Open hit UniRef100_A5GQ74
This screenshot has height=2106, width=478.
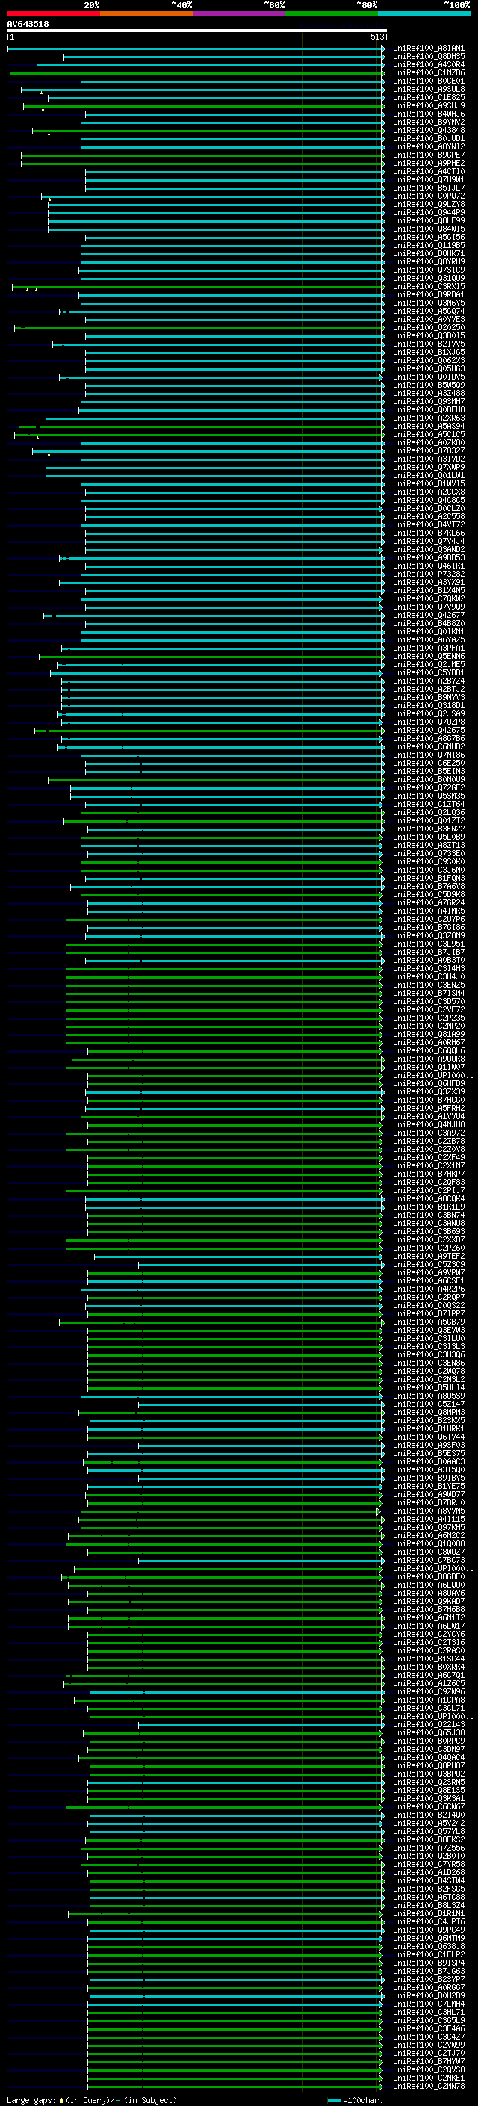(x=428, y=311)
